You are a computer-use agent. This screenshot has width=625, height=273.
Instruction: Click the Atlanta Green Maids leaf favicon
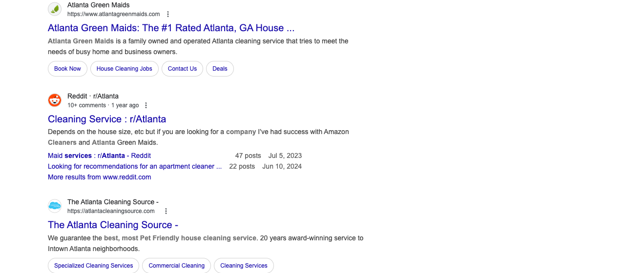point(55,9)
